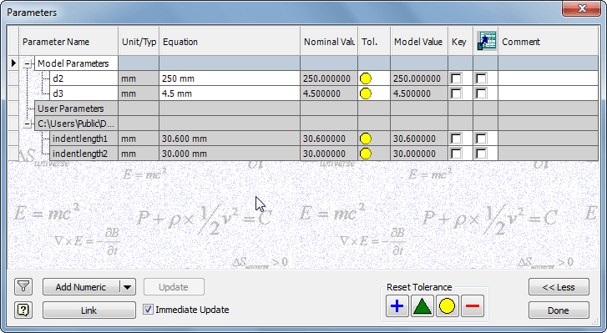Image resolution: width=607 pixels, height=333 pixels.
Task: Click the Comment column header
Action: [549, 42]
